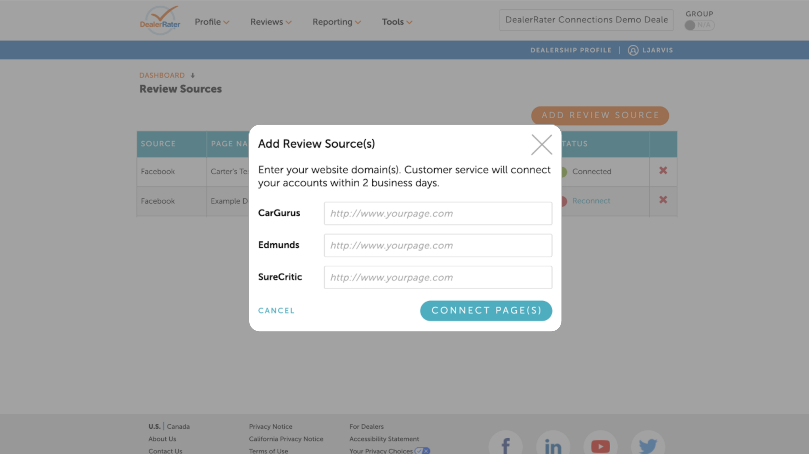Open the LinkedIn social icon in footer
809x454 pixels.
point(553,444)
